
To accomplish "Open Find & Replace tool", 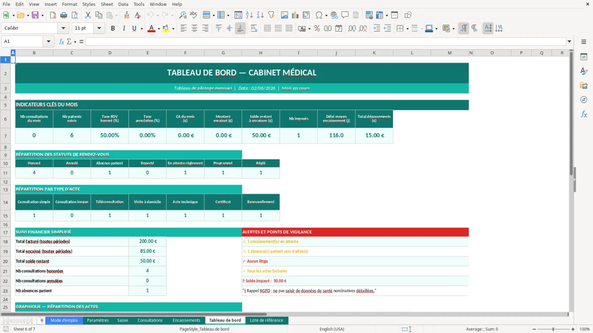I will coord(183,15).
